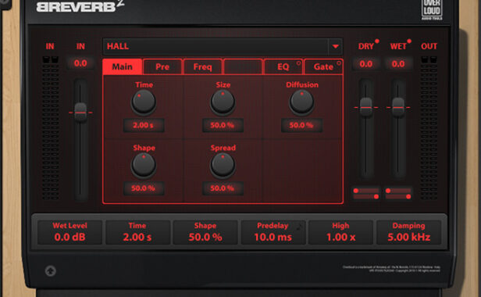Toggle the Gate enable indicator
Viewport: 481px width, 297px height.
click(339, 63)
